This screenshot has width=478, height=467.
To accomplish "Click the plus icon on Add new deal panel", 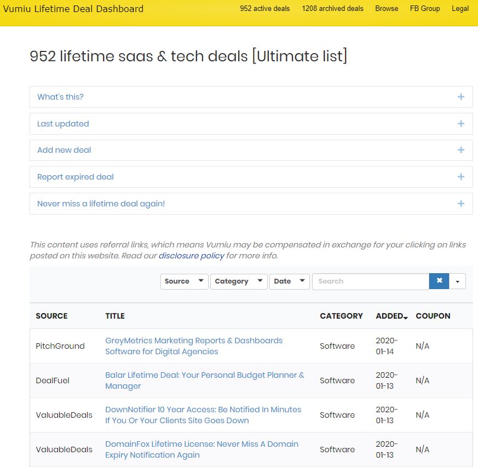I will [460, 150].
